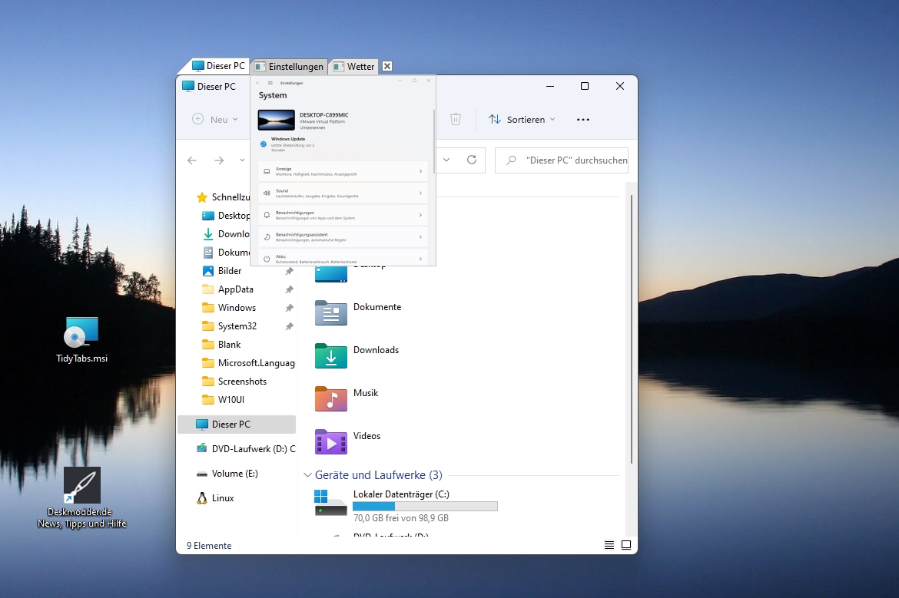The width and height of the screenshot is (899, 598).
Task: Switch to details list view
Action: (609, 545)
